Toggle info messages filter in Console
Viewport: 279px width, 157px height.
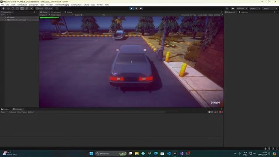tap(211, 112)
